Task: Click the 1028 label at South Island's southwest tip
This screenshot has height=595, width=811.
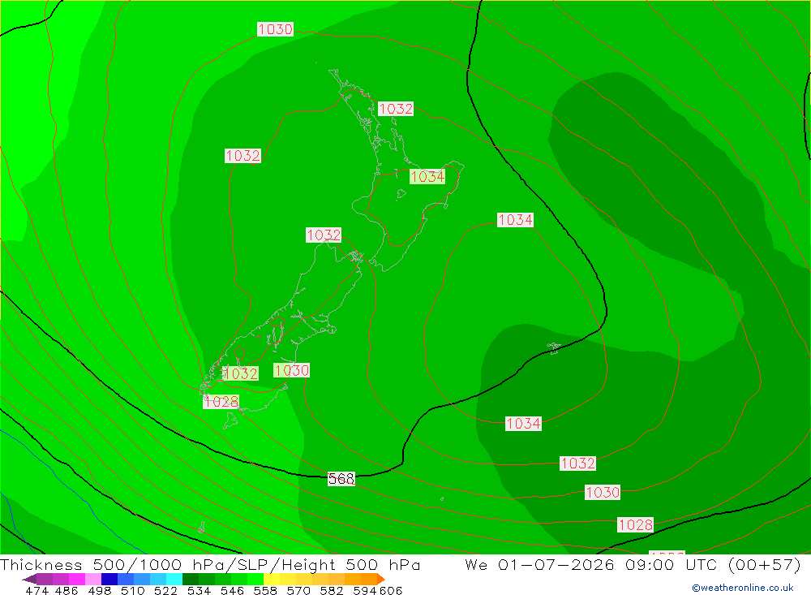Action: [221, 401]
